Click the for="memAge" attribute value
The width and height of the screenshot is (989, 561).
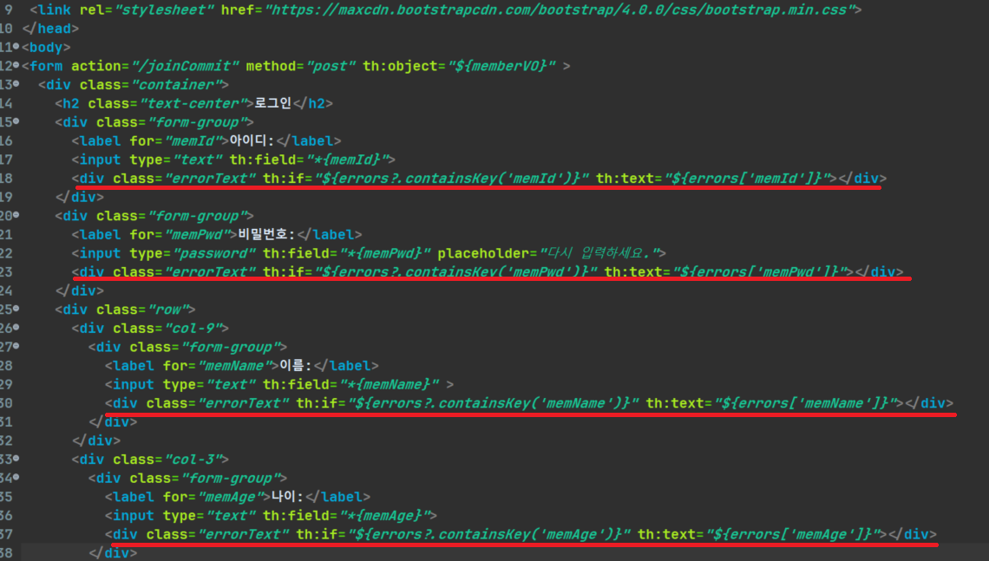pos(230,498)
